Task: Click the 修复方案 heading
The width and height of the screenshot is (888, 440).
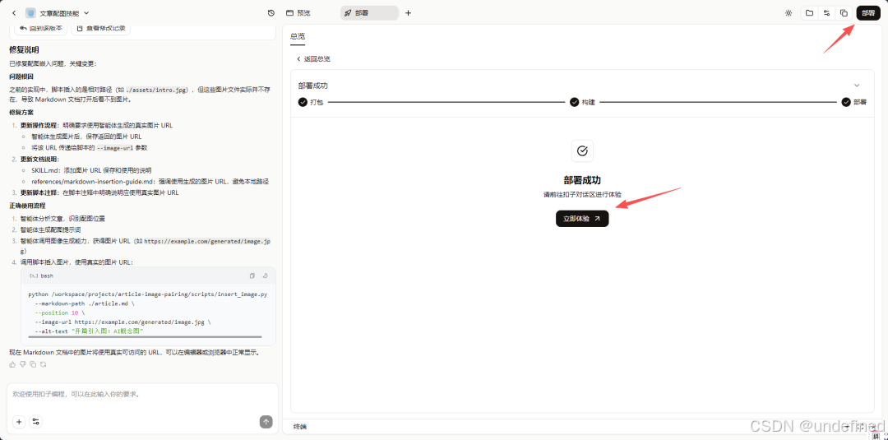Action: pyautogui.click(x=21, y=112)
